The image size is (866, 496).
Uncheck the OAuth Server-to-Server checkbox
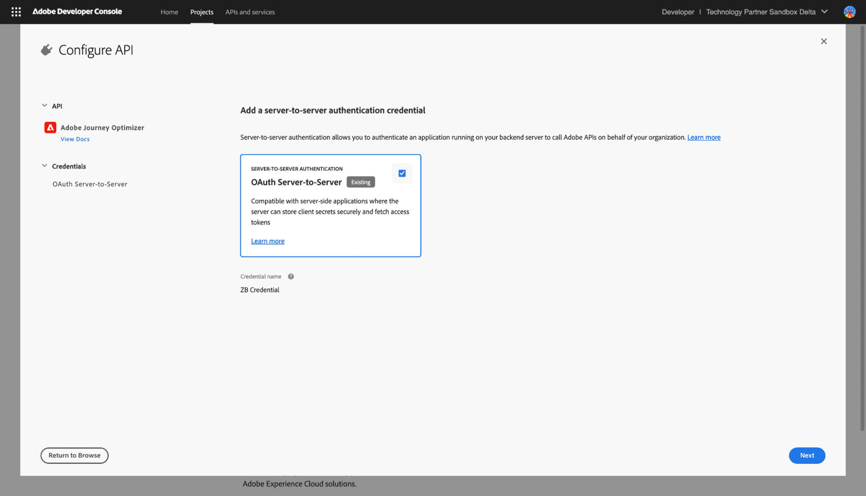click(x=402, y=173)
